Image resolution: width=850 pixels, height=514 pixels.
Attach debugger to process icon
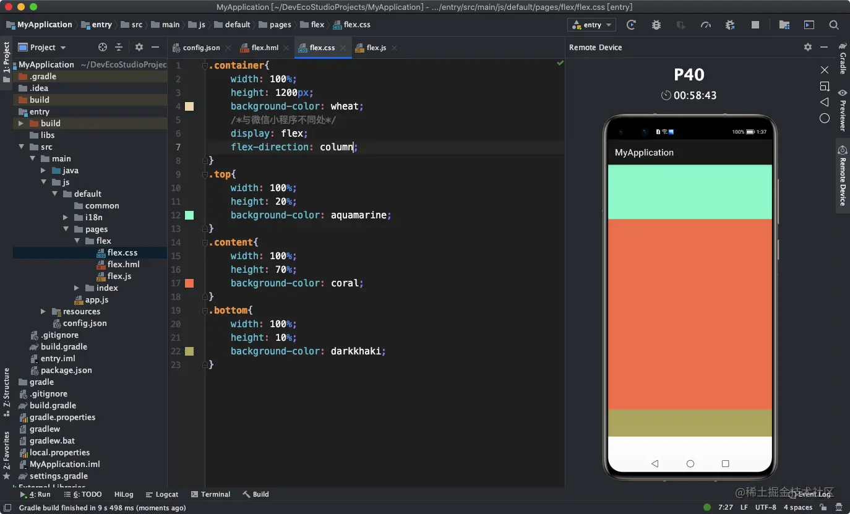(730, 25)
